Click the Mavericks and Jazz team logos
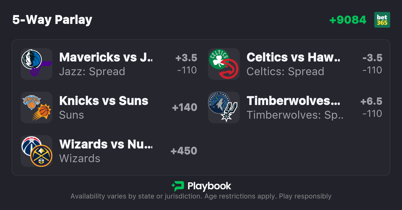Viewport: 402px width, 210px height. click(36, 64)
